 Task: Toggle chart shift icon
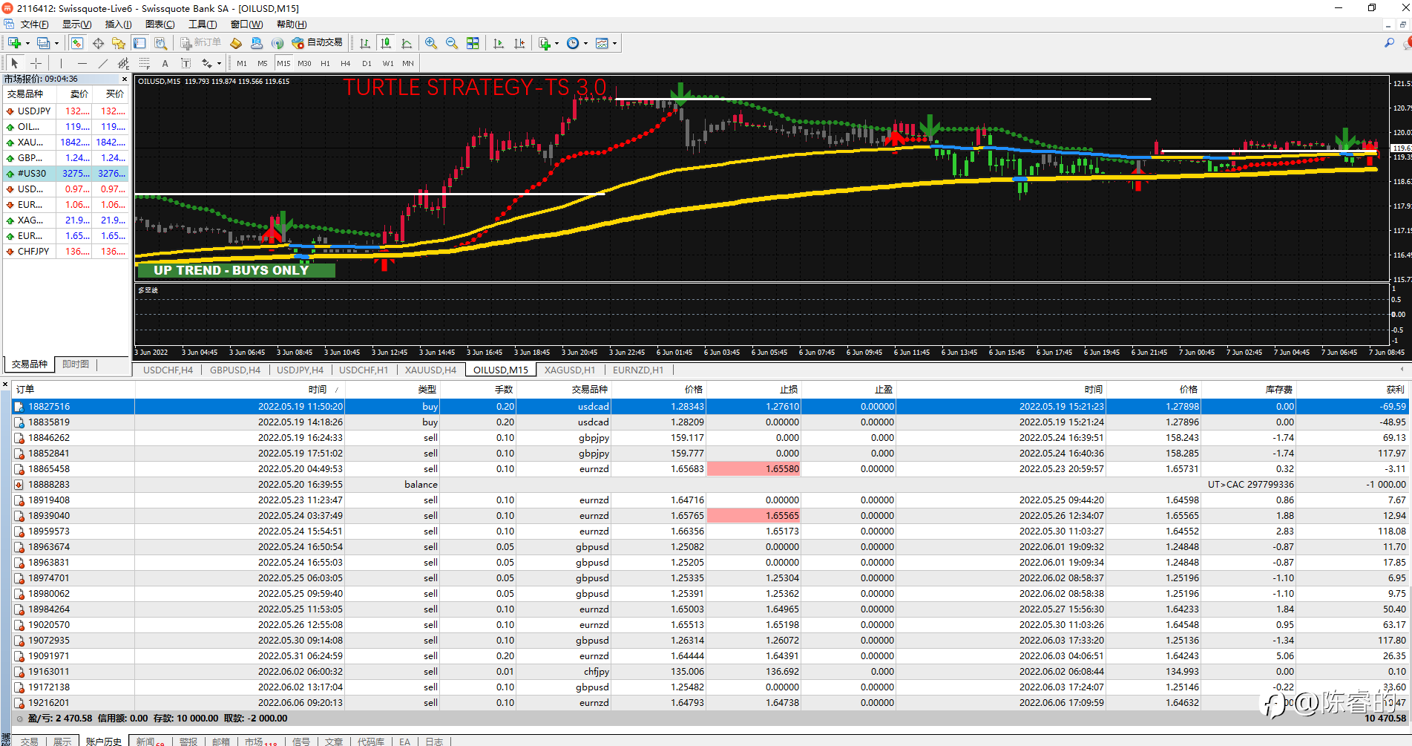(519, 43)
